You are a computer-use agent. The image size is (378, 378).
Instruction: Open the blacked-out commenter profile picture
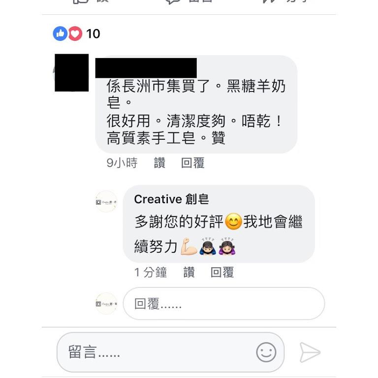[71, 73]
